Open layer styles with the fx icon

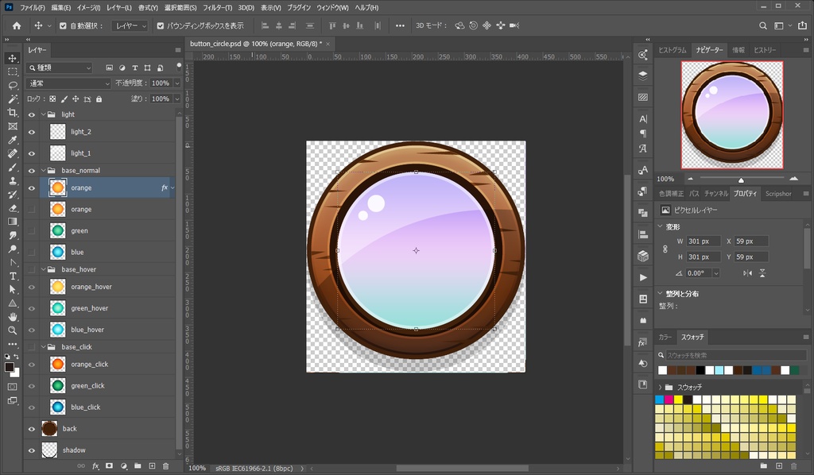click(x=95, y=466)
